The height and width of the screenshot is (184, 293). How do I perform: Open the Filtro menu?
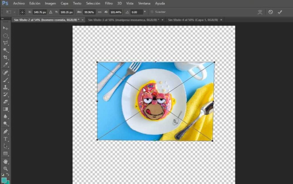pos(109,3)
